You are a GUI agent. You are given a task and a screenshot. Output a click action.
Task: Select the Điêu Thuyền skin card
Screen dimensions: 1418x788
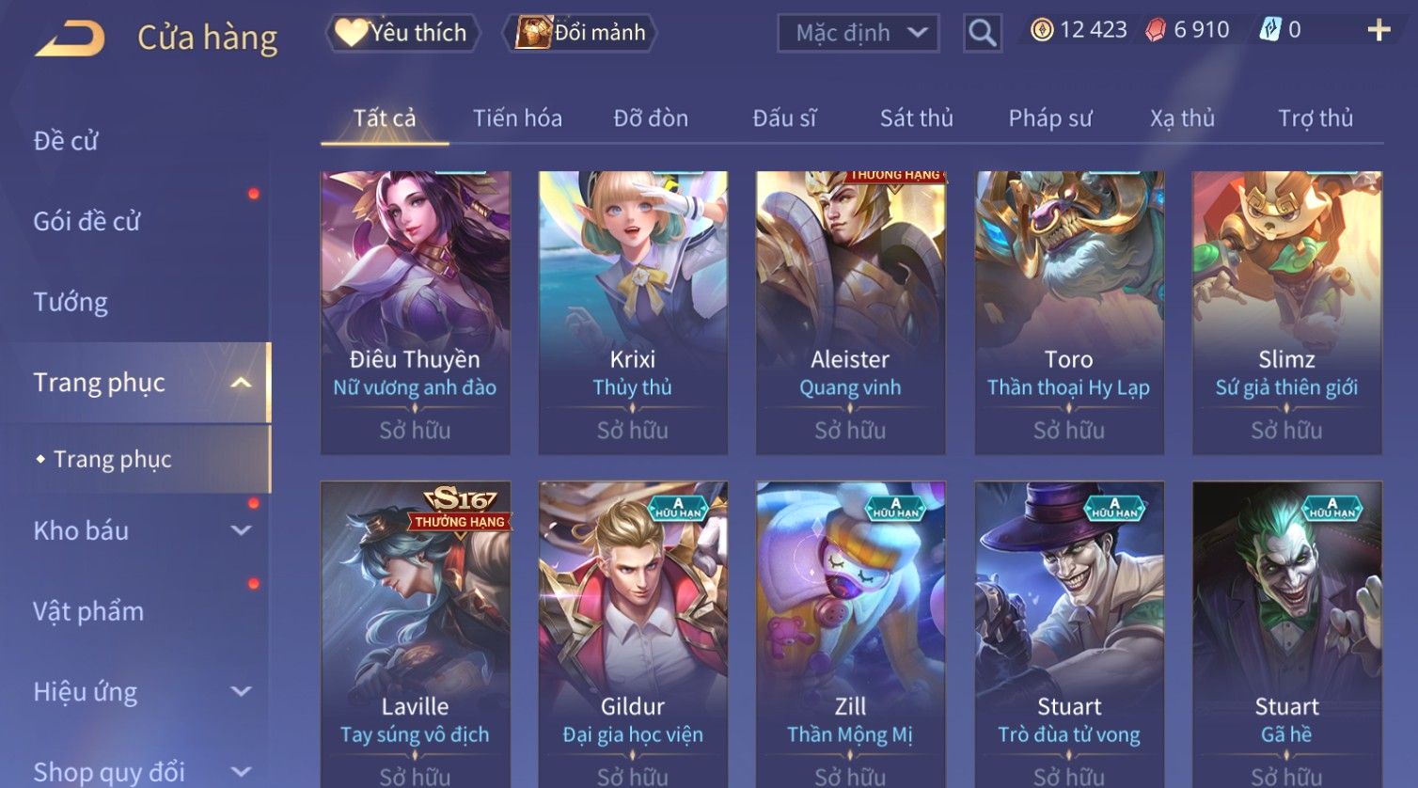pyautogui.click(x=415, y=313)
